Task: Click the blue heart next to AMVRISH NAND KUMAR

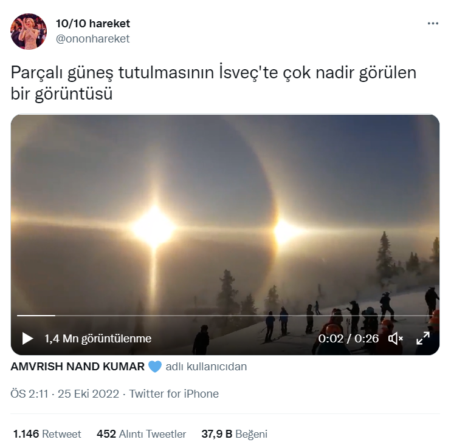Action: [155, 367]
